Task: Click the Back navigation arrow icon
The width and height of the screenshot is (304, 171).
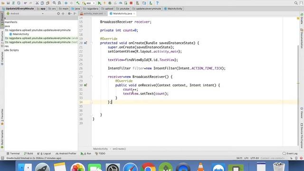Action: 66,3
